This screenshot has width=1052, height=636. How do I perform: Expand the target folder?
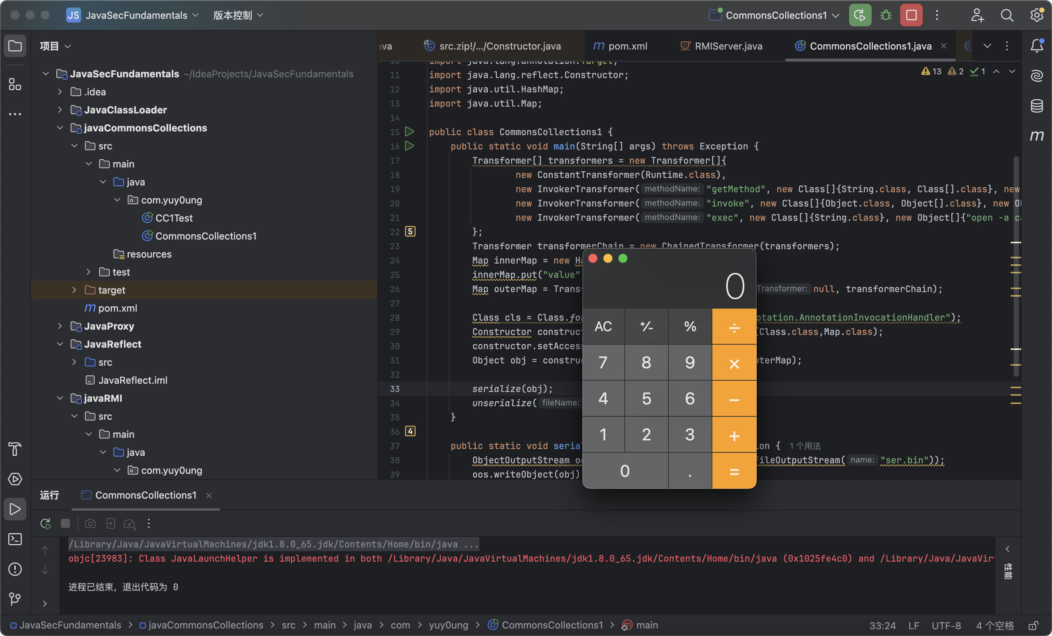[74, 290]
